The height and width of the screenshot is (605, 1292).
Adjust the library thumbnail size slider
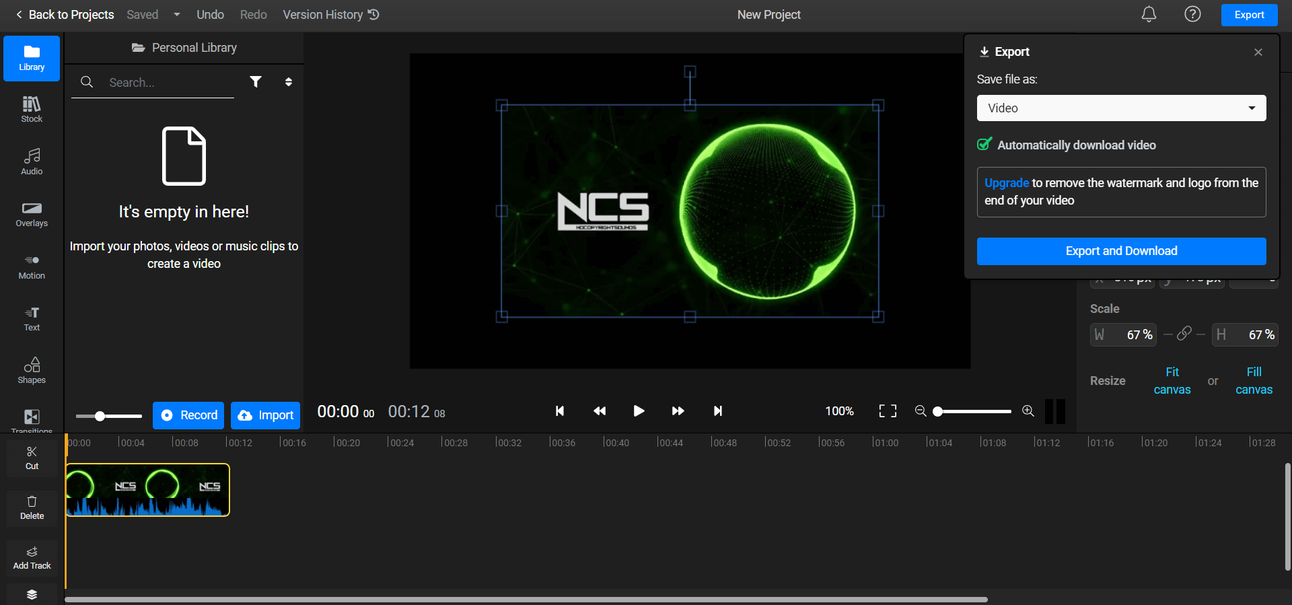[108, 416]
